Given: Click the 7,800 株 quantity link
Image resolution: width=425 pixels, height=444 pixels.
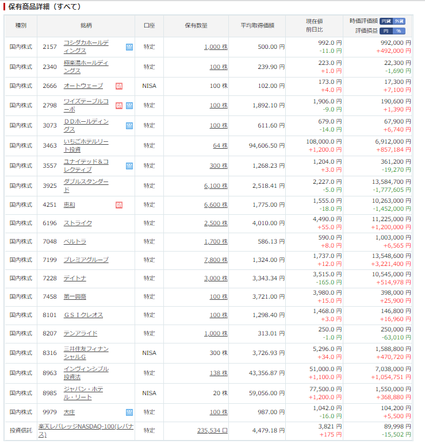Looking at the screenshot, I should point(216,260).
